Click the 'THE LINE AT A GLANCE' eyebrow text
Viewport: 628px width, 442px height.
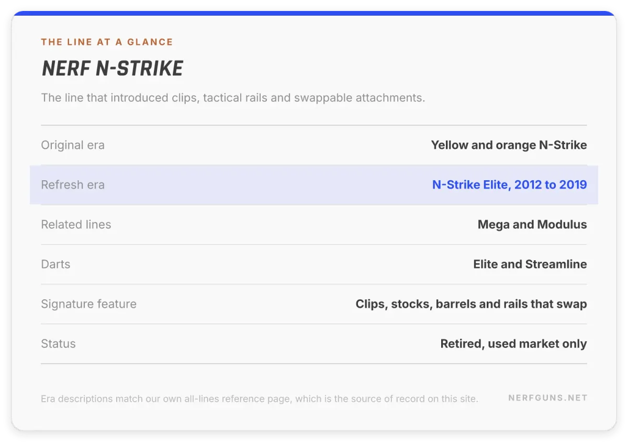coord(107,42)
